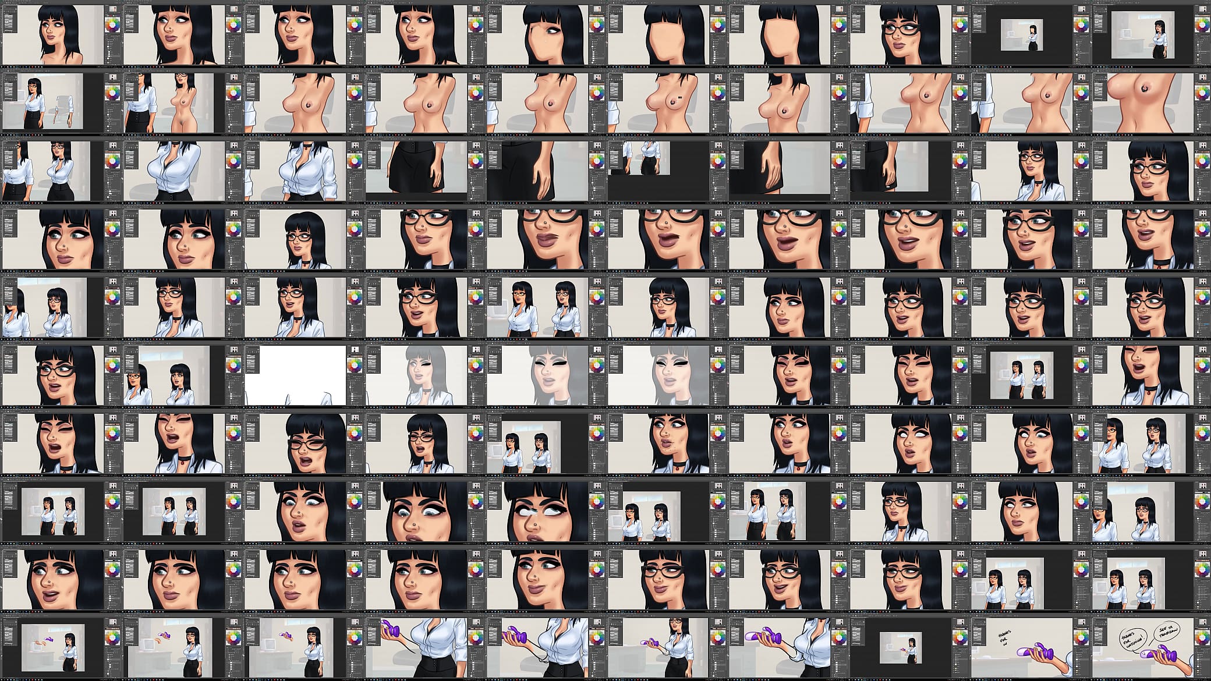
Task: Open the first frame showing glasses on face
Action: tap(908, 34)
